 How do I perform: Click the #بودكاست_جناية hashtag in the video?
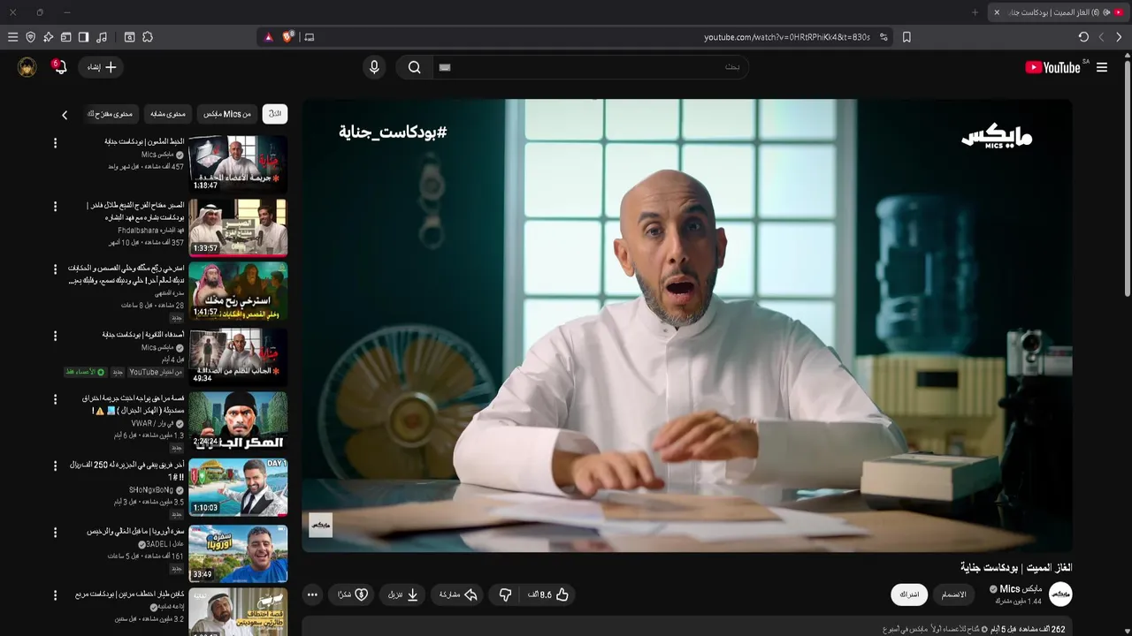393,132
